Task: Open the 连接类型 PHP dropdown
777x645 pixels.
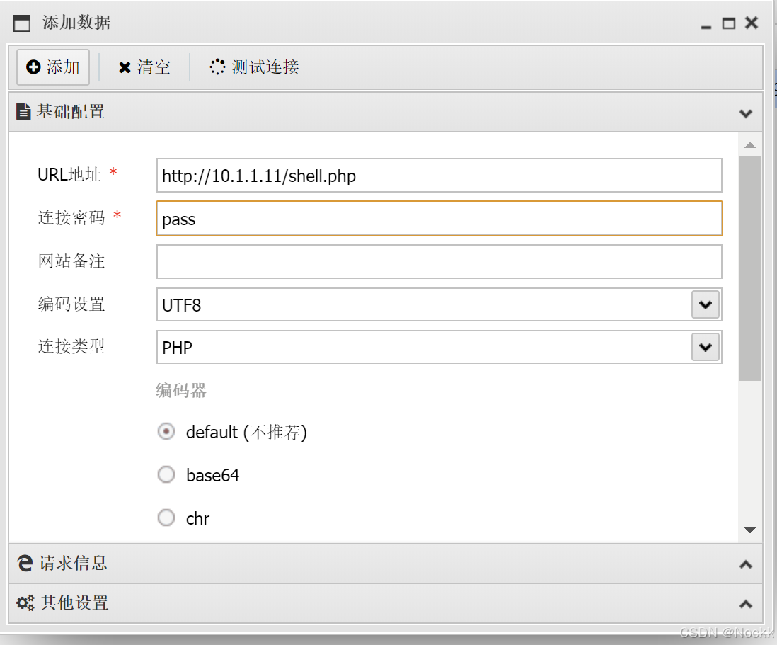Action: [x=705, y=347]
